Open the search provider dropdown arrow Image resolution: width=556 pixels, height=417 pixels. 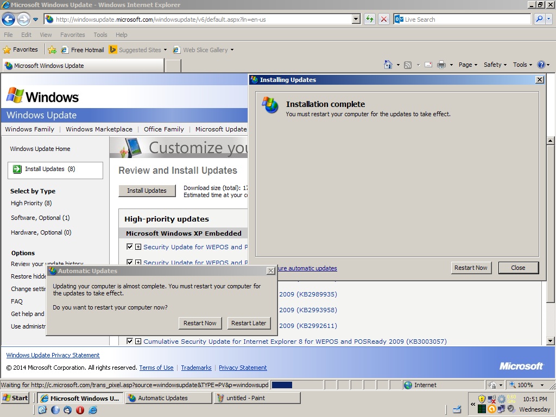[x=549, y=19]
